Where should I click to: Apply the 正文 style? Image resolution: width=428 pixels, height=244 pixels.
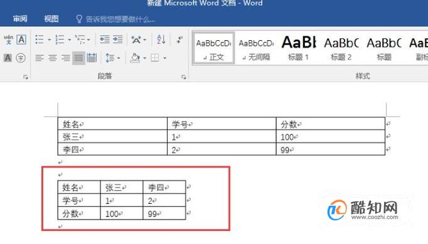tap(213, 48)
